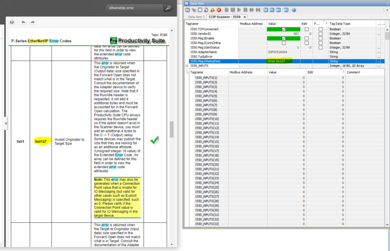Viewport: 390px width, 251px height.
Task: Click the red stop/cancel icon in Data View toolbar
Action: tap(219, 10)
